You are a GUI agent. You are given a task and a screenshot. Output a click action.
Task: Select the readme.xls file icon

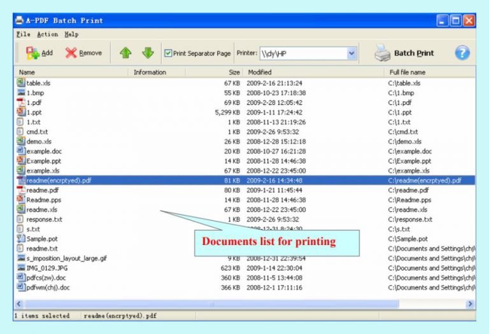pos(20,209)
